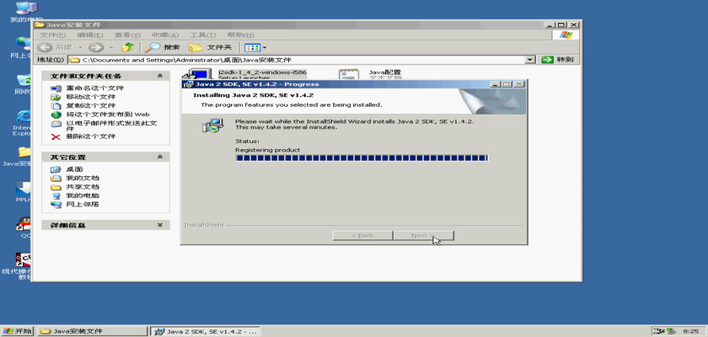Switch to Java安装文件 taskbar button
Viewport: 708px width, 337px height.
92,331
